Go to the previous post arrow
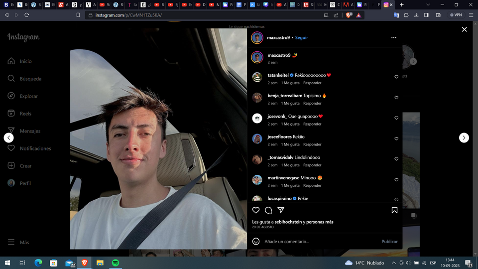The width and height of the screenshot is (478, 269). coord(9,137)
